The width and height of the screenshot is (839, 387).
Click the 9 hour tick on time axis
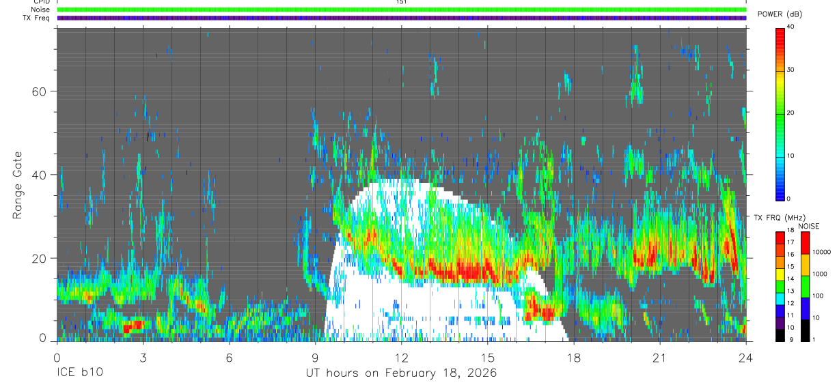click(x=315, y=358)
